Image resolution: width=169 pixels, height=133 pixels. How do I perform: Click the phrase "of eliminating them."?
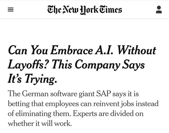click(39, 114)
